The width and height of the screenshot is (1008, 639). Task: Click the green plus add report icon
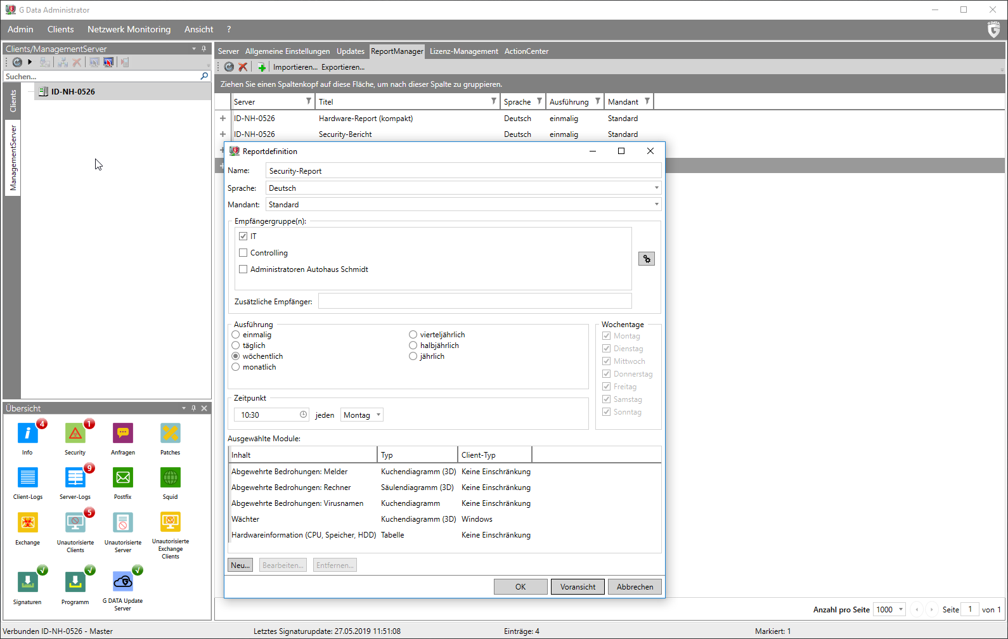pyautogui.click(x=262, y=67)
